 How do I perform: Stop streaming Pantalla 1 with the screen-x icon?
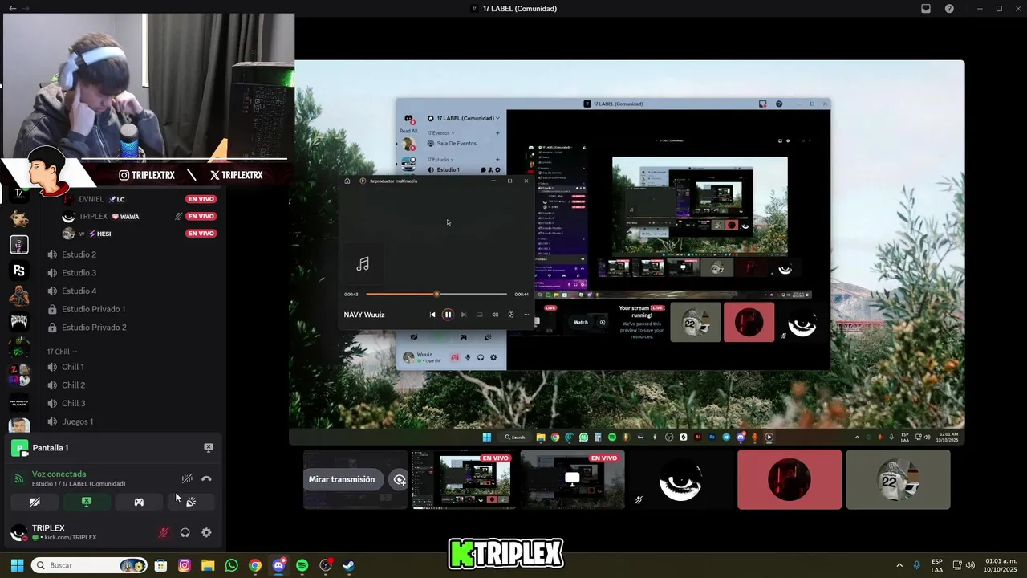point(209,447)
